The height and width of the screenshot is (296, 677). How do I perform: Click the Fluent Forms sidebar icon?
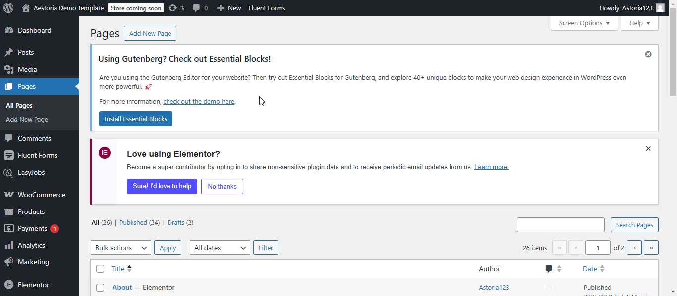pos(8,155)
